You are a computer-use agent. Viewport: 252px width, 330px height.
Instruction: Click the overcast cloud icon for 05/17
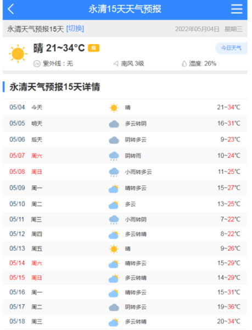(114, 307)
